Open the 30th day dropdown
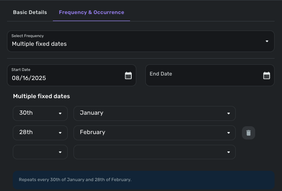282x191 pixels. [37, 113]
